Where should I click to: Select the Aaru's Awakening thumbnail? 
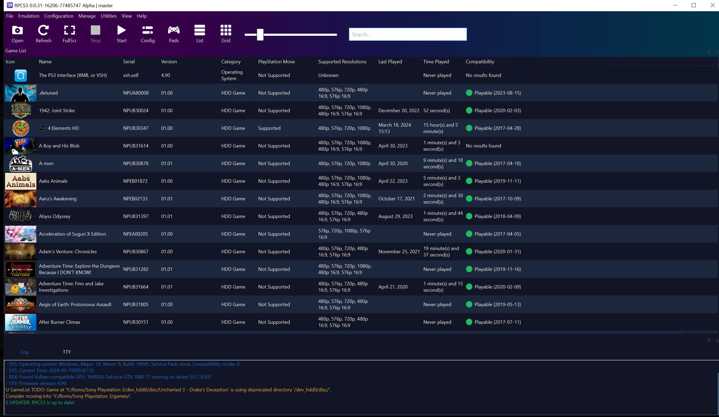(x=21, y=199)
